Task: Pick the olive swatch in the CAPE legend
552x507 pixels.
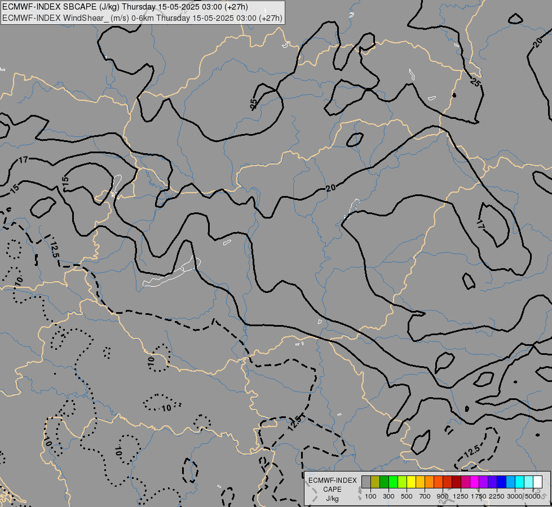Action: (376, 482)
